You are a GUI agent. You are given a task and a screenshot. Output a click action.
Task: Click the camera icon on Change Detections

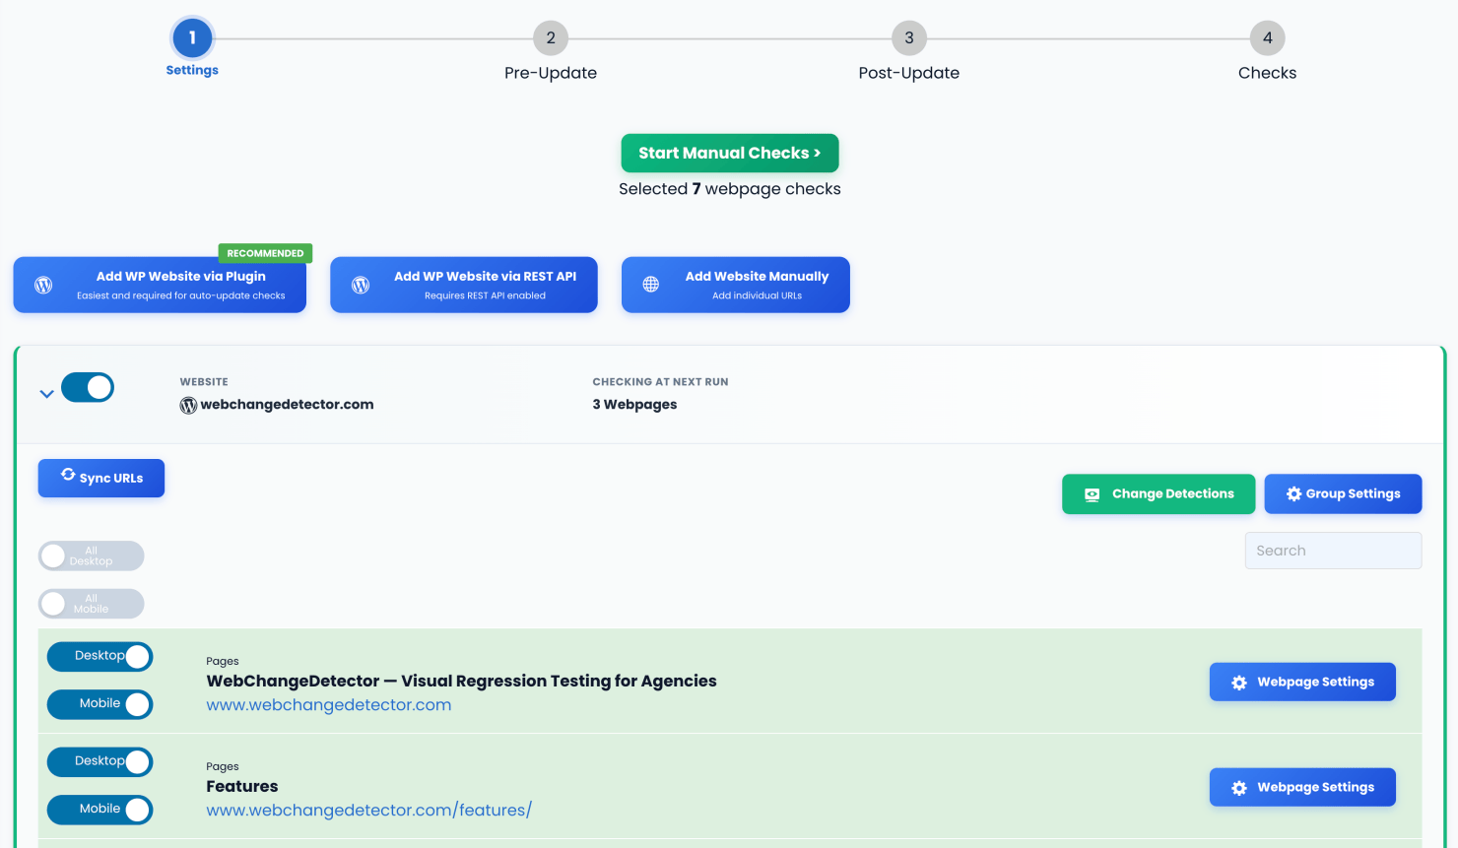1092,493
